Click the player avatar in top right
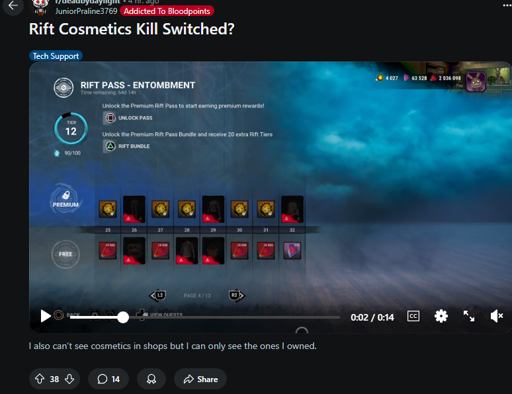Screen dimensions: 512x394 coord(476,81)
